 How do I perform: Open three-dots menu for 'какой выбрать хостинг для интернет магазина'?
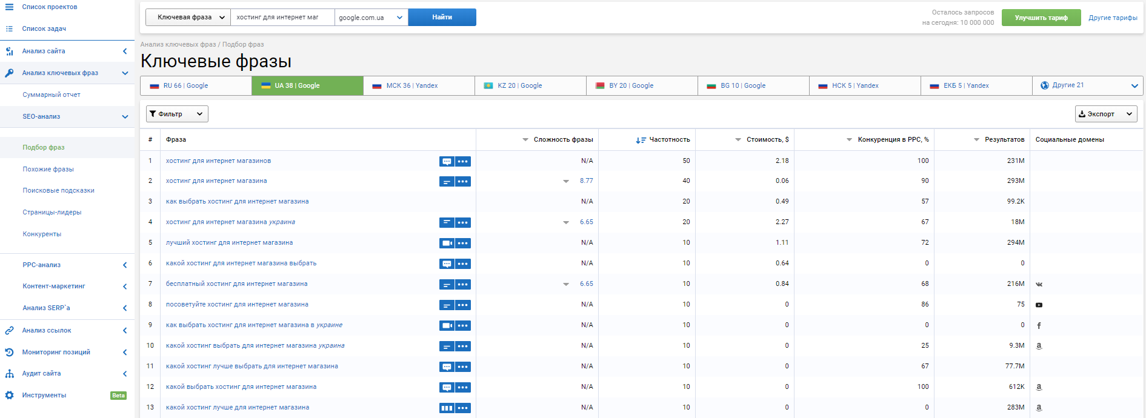point(463,388)
